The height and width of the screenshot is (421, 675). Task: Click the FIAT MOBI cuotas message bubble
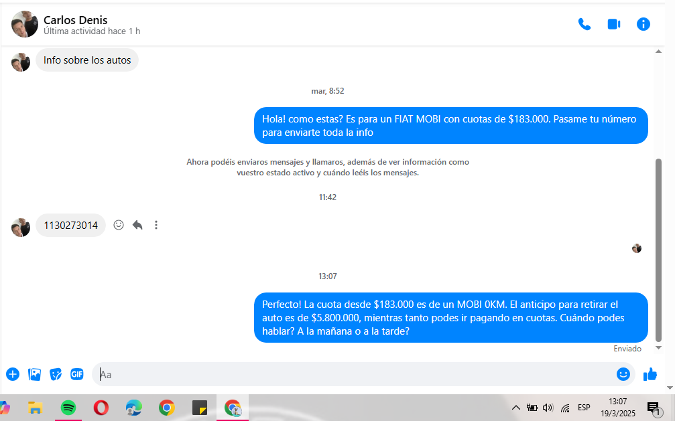(x=450, y=126)
